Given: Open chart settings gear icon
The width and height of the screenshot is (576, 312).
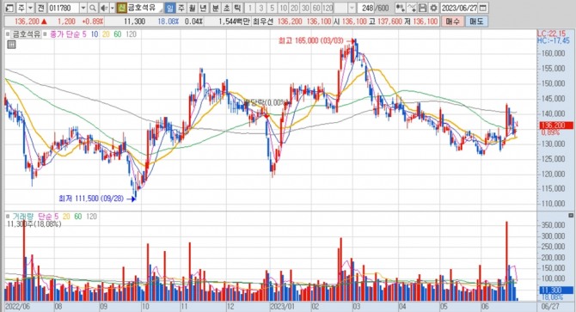Looking at the screenshot, I should click(434, 8).
